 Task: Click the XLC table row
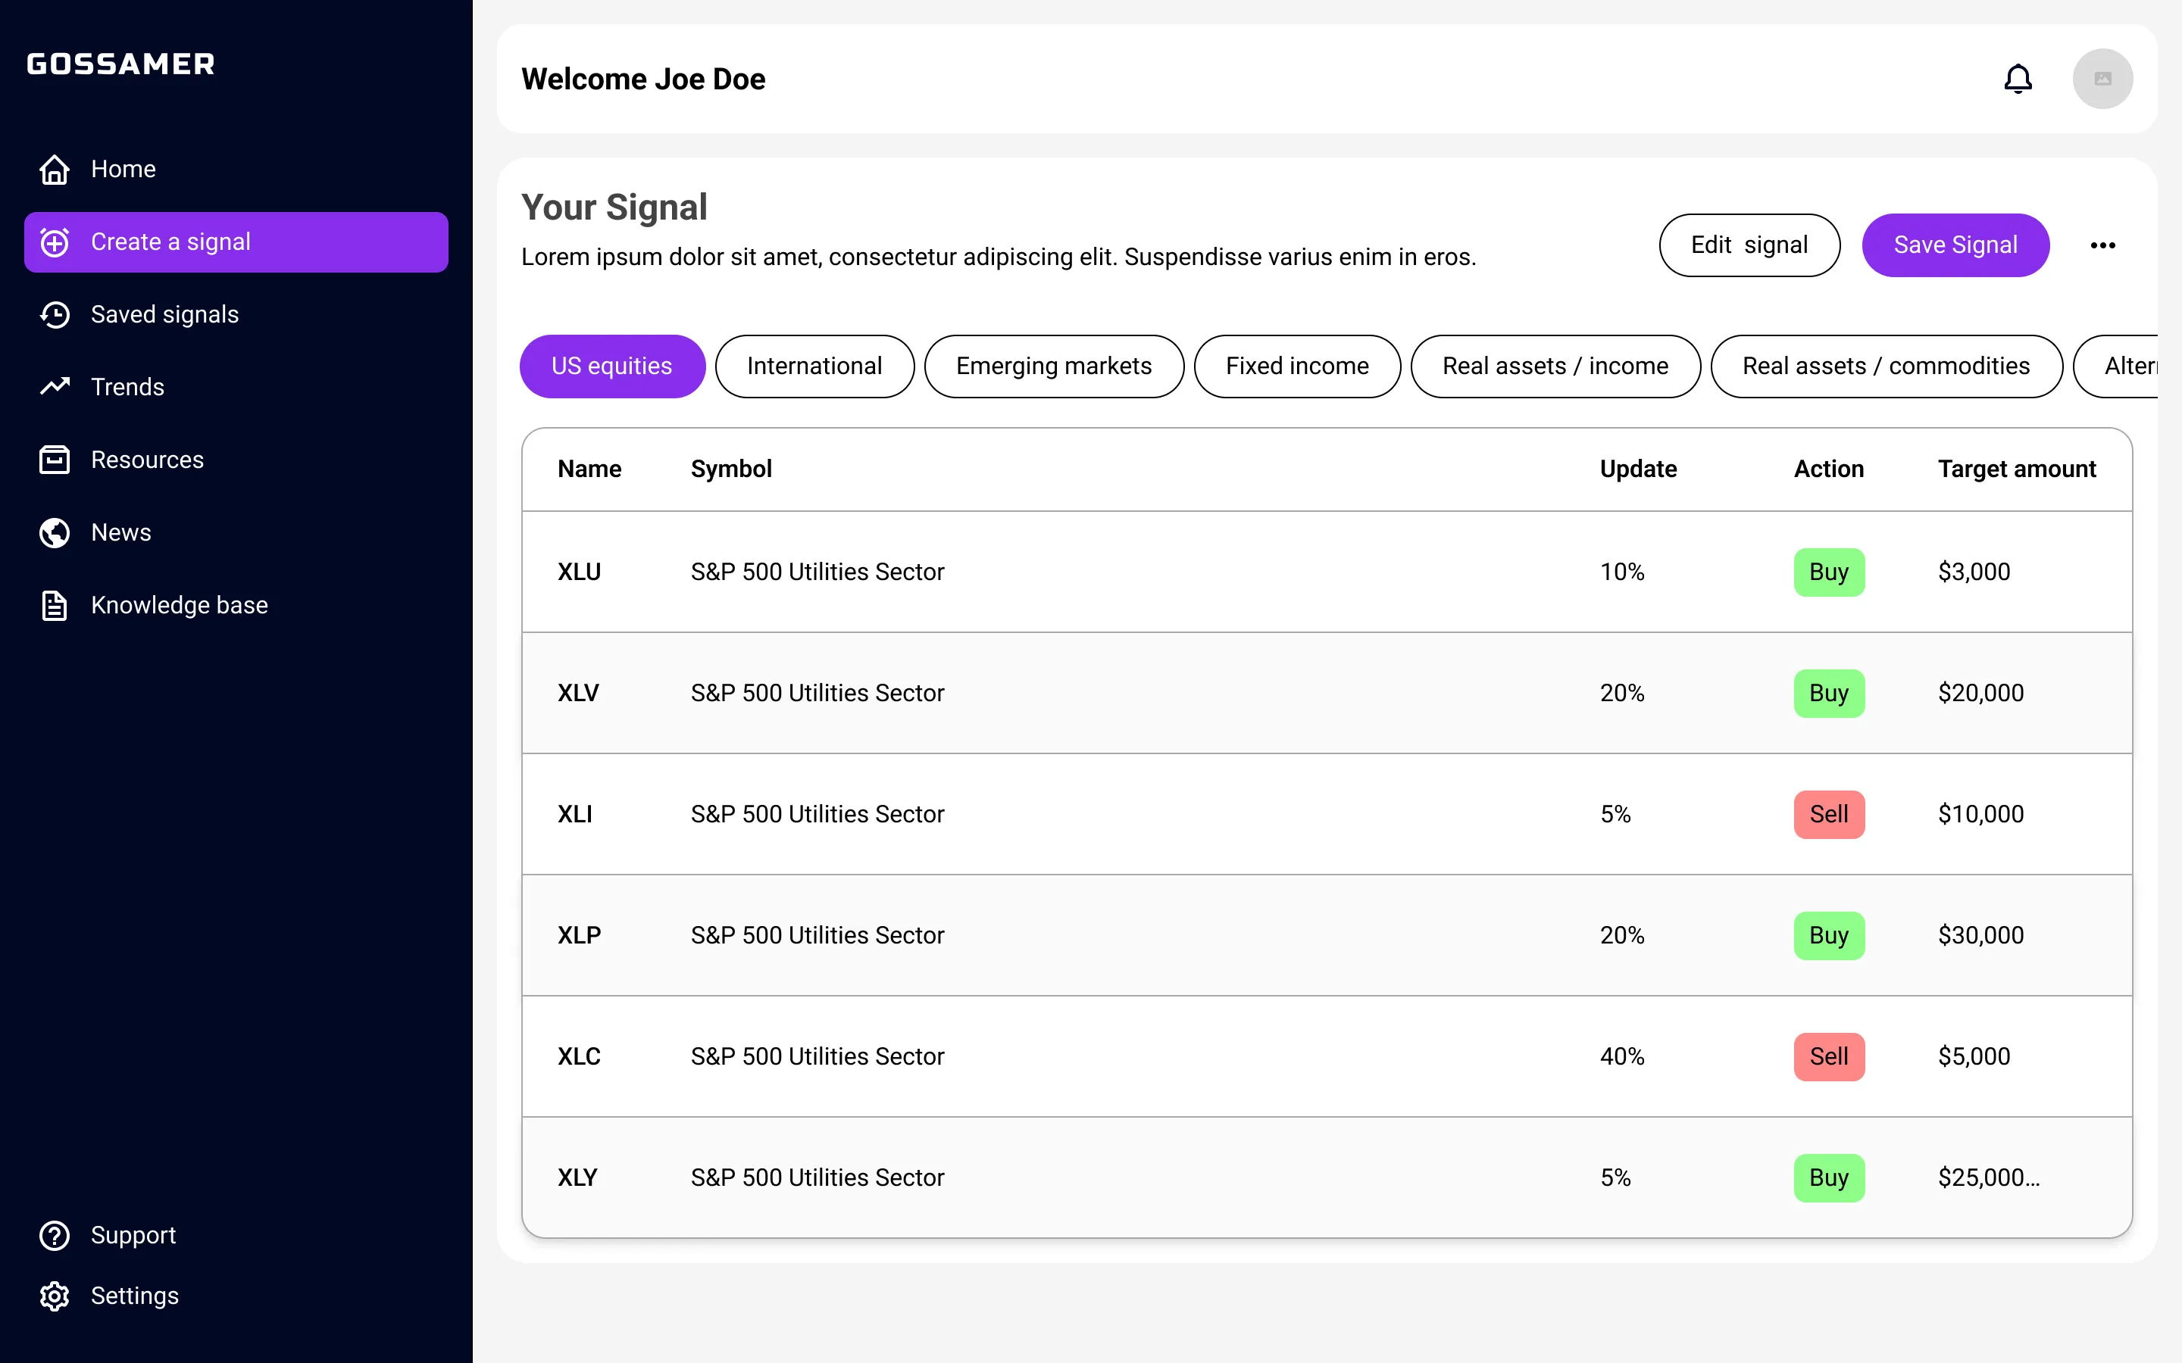click(1082, 1056)
